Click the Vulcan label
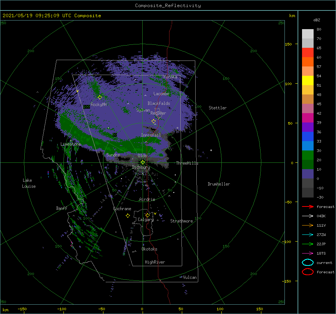The height and width of the screenshot is (314, 336). click(x=190, y=277)
